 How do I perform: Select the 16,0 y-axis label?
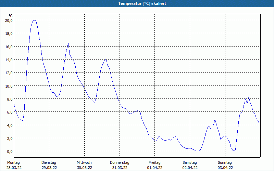[9, 47]
